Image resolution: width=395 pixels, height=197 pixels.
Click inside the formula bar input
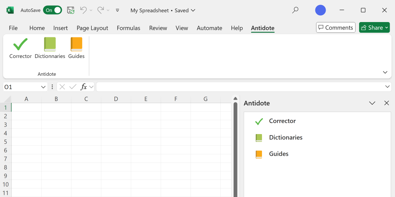click(x=238, y=87)
